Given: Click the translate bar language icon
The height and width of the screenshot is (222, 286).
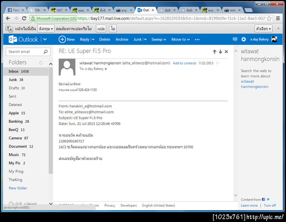Looking at the screenshot, I should 9,29.
